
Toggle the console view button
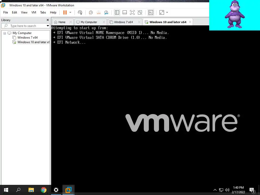pos(151,12)
